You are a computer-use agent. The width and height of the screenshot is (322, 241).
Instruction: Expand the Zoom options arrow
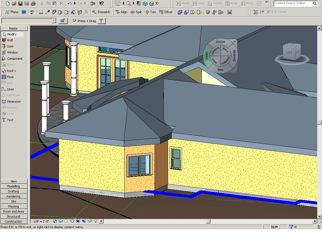click(x=134, y=3)
